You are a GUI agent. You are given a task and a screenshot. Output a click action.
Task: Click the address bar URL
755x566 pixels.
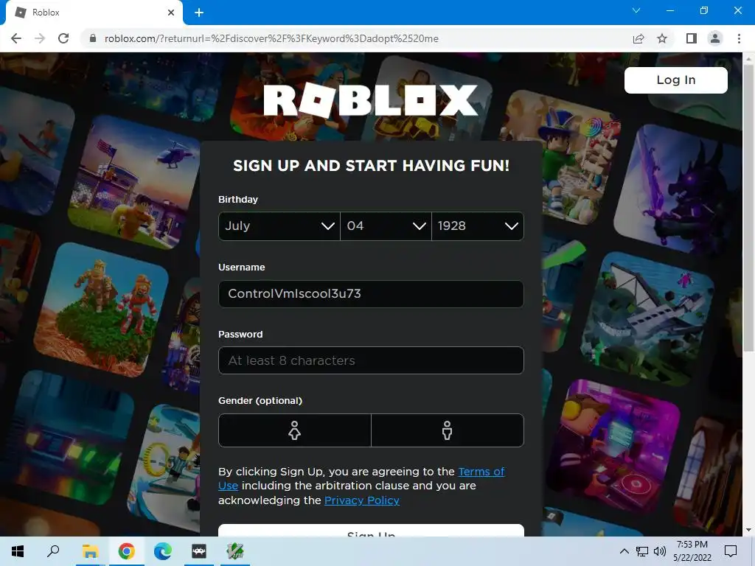pyautogui.click(x=271, y=38)
